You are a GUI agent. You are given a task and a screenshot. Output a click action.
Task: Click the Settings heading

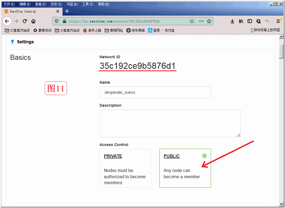[x=25, y=42]
